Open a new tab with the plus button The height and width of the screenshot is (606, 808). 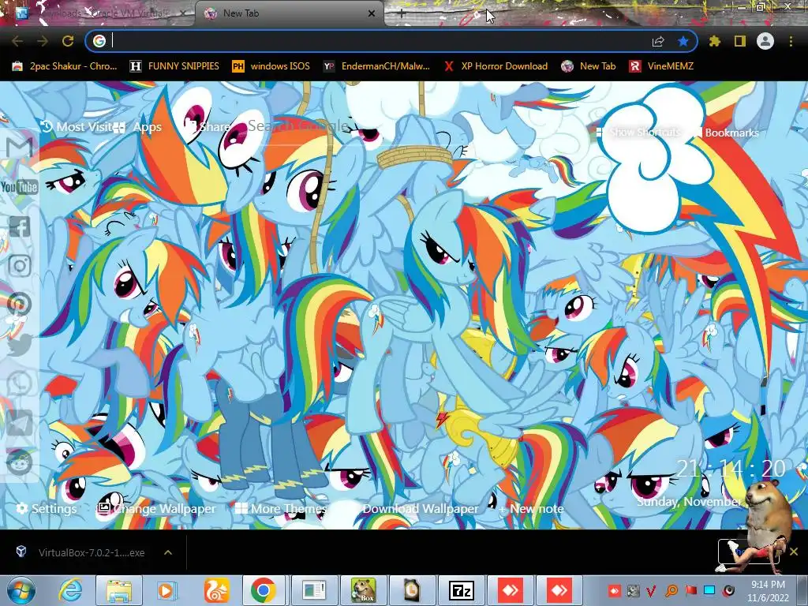coord(402,14)
